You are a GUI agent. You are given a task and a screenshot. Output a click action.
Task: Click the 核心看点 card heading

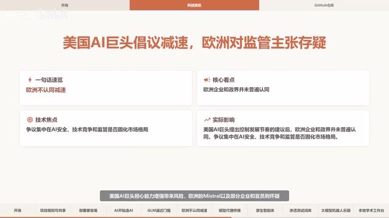(224, 80)
